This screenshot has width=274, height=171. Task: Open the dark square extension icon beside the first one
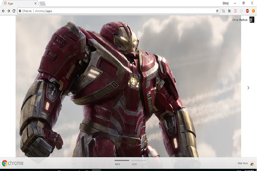[x=229, y=11]
